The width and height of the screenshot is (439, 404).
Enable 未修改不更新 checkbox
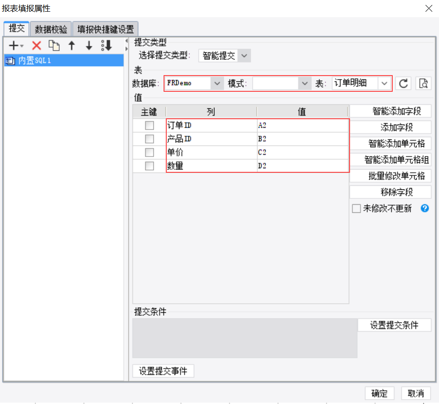coord(356,209)
